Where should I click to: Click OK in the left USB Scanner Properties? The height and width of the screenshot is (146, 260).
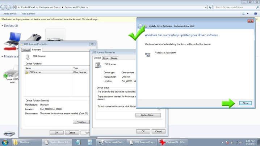pos(56,133)
